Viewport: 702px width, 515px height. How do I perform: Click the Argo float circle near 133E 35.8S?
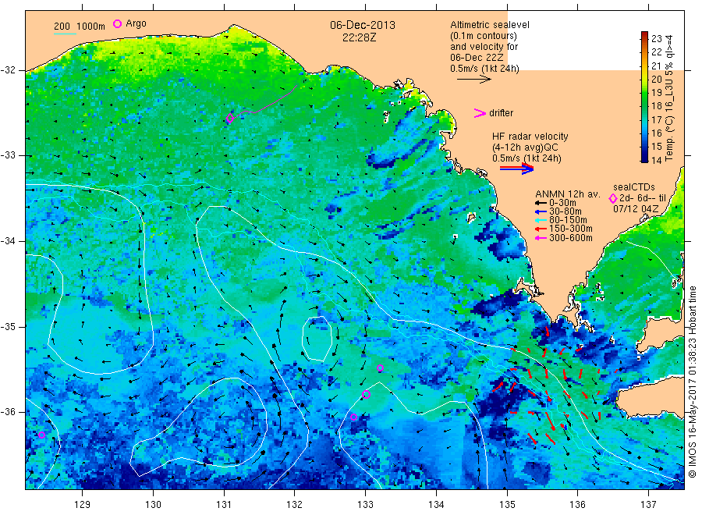pyautogui.click(x=367, y=395)
